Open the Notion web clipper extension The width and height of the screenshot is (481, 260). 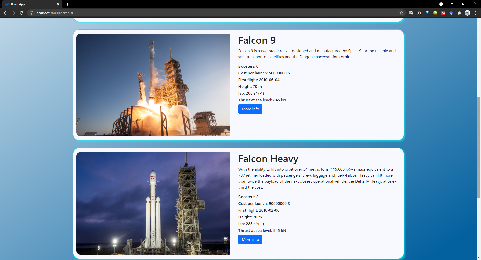pyautogui.click(x=411, y=13)
